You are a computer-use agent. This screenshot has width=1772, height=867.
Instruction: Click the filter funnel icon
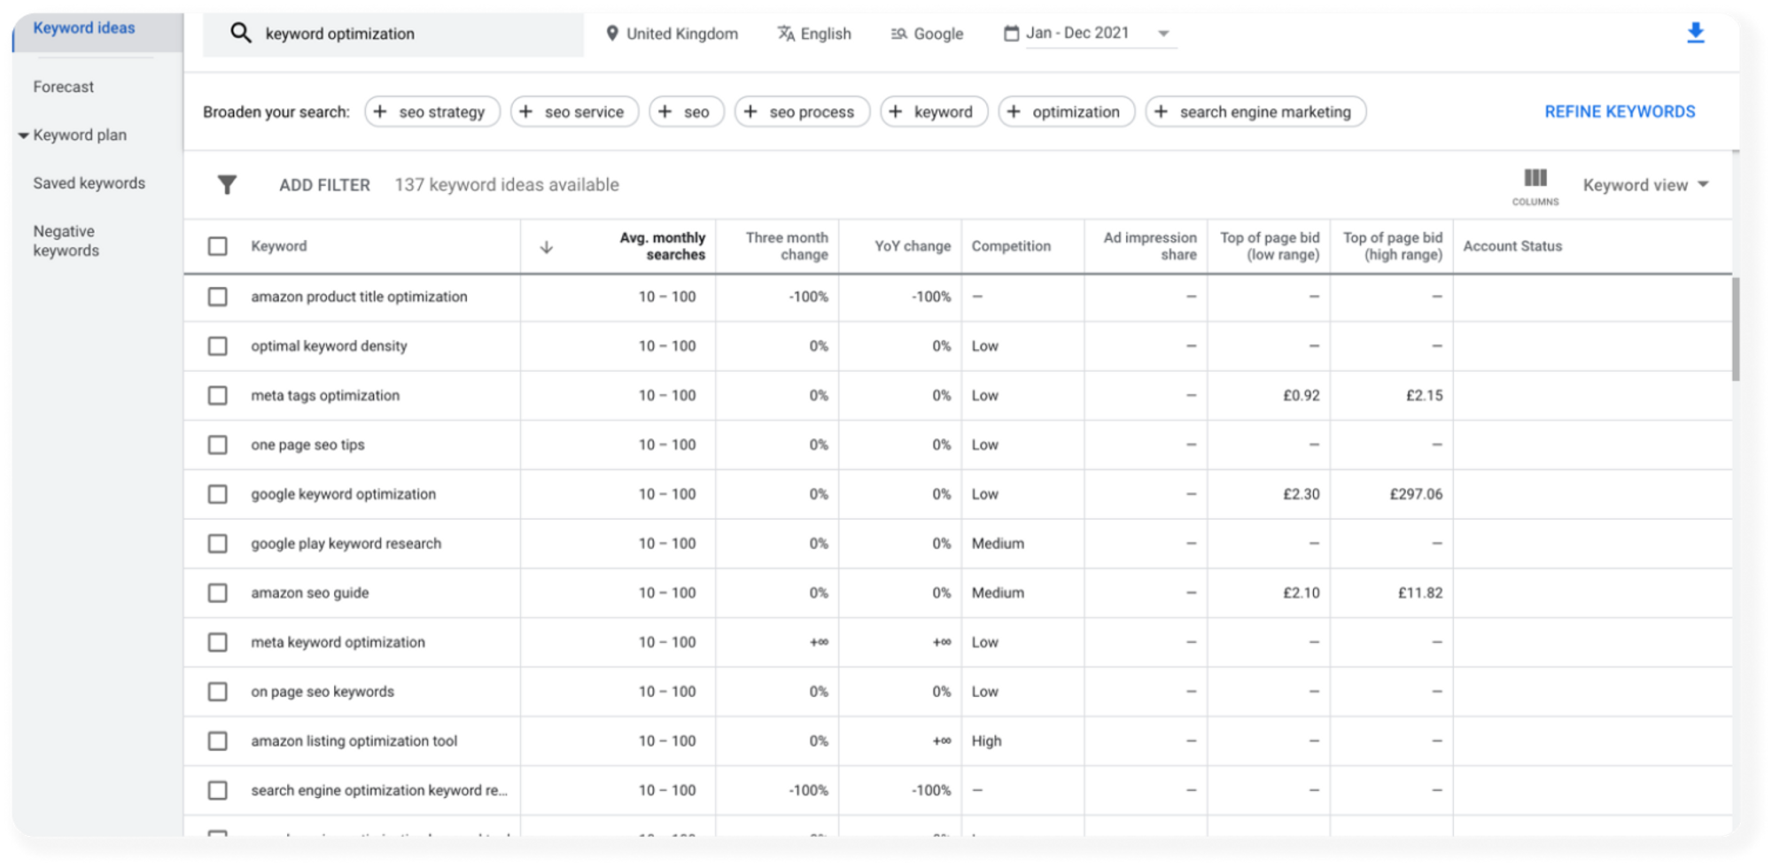click(x=227, y=184)
